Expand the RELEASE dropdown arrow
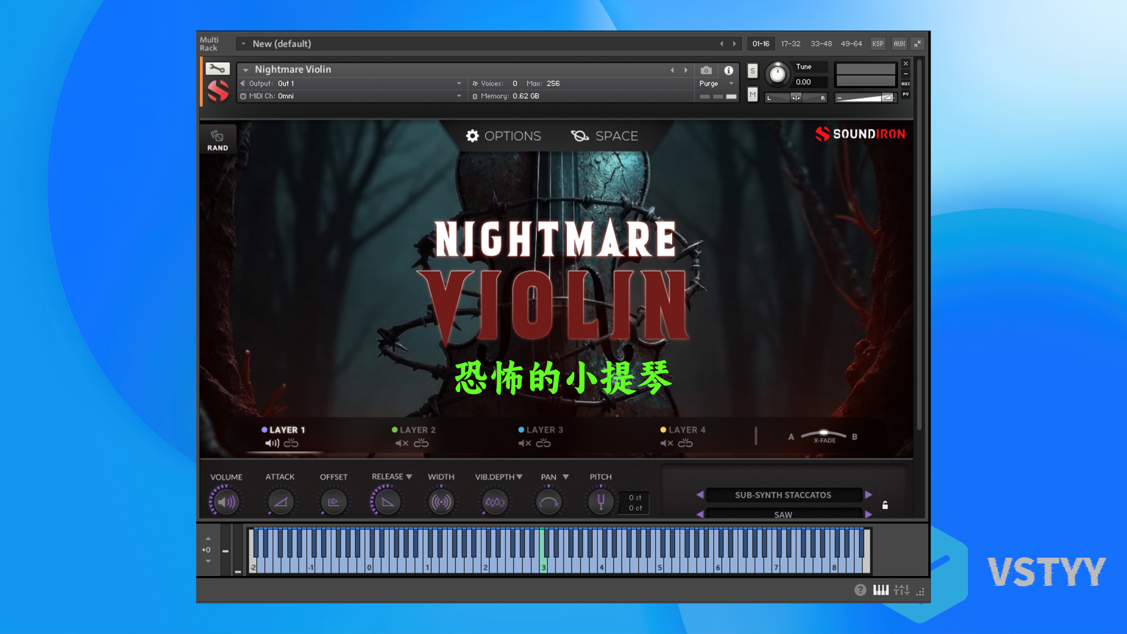Screen dimensions: 1127x634 pyautogui.click(x=409, y=477)
